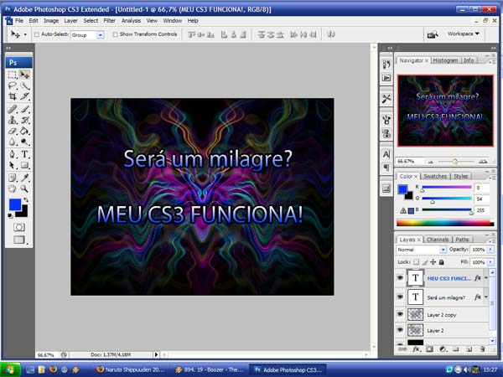The height and width of the screenshot is (377, 503).
Task: Adjust the navigator zoom slider
Action: tap(455, 161)
